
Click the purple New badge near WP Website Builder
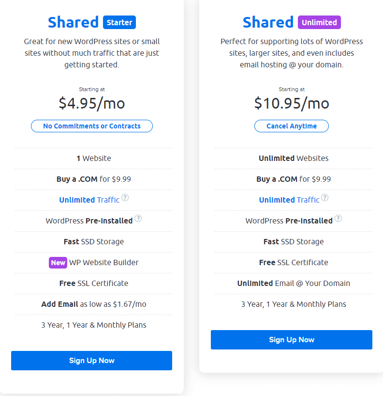(58, 263)
